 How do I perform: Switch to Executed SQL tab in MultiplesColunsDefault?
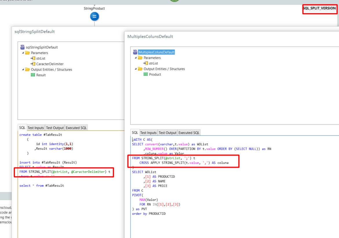[x=189, y=133]
